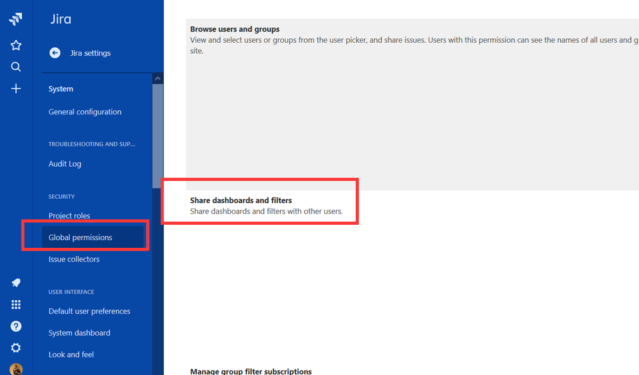Click the Jira logo icon
The width and height of the screenshot is (639, 375).
pyautogui.click(x=15, y=19)
